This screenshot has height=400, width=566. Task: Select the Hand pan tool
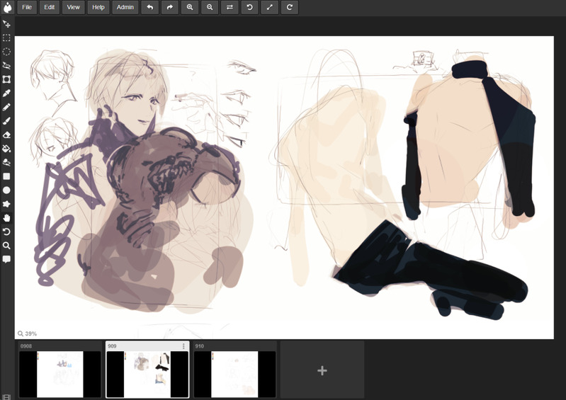pyautogui.click(x=6, y=218)
